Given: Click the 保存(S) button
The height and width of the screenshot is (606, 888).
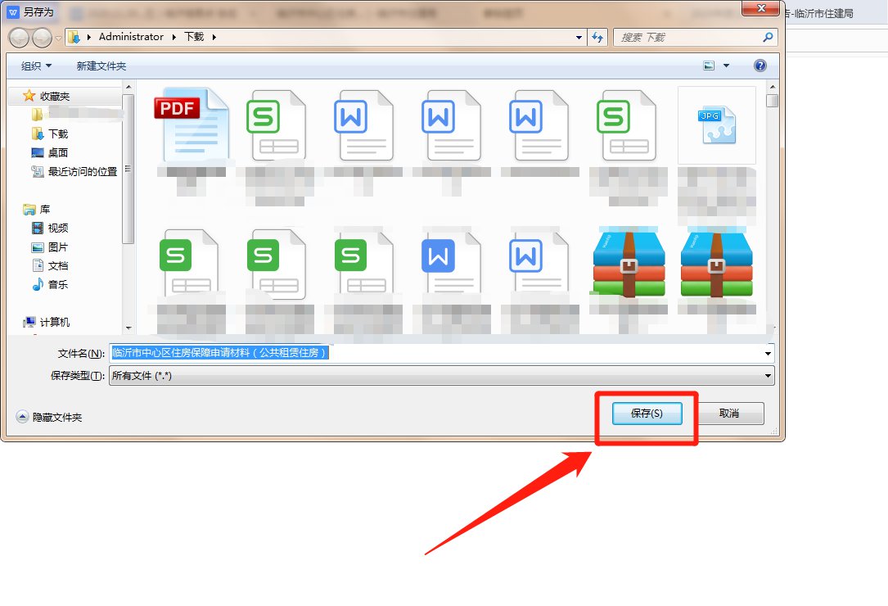Looking at the screenshot, I should (647, 414).
